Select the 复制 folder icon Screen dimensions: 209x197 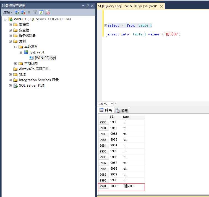pos(15,41)
